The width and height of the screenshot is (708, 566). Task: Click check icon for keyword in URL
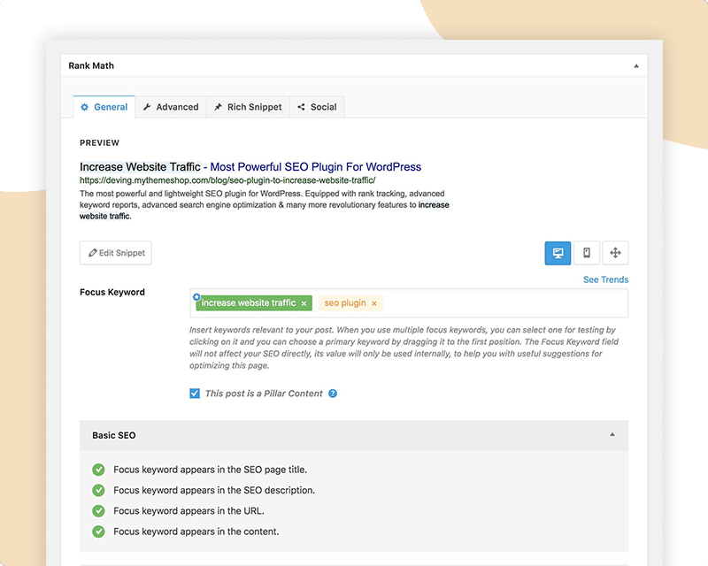tap(98, 511)
